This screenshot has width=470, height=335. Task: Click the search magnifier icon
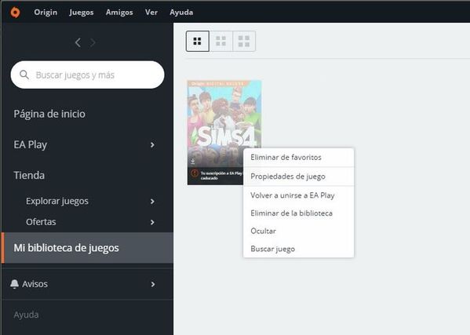(24, 75)
